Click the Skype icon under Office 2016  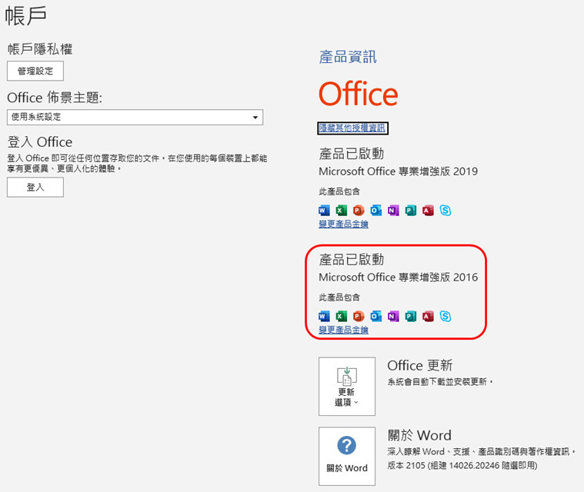(x=445, y=316)
